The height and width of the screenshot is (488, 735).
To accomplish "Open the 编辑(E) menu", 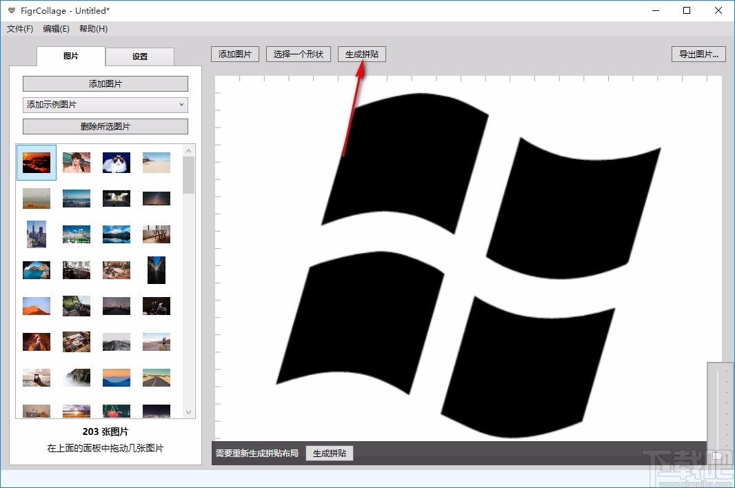I will tap(57, 29).
